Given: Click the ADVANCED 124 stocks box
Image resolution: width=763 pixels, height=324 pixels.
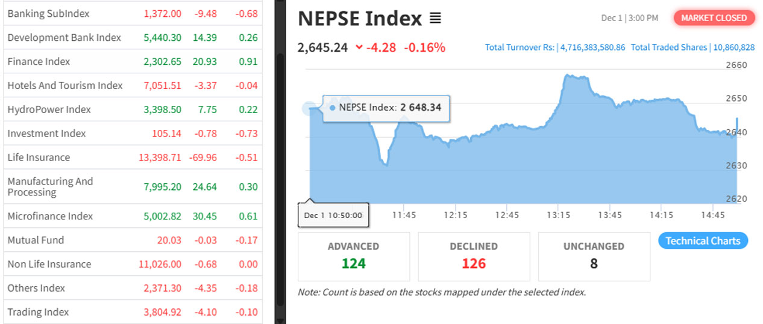Looking at the screenshot, I should 353,256.
